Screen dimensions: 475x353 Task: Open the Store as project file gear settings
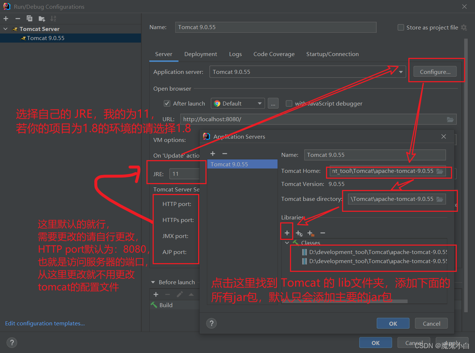coord(464,27)
